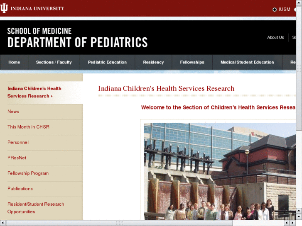Click the School of Medicine text
The width and height of the screenshot is (302, 226).
point(39,31)
